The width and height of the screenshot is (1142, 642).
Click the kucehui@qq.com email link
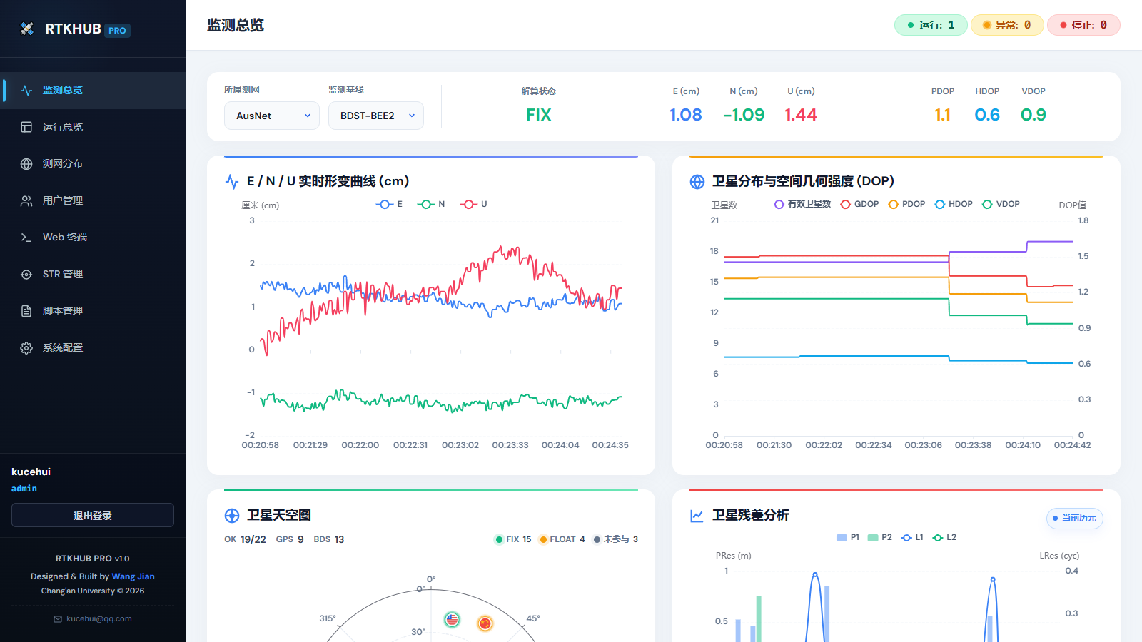99,619
